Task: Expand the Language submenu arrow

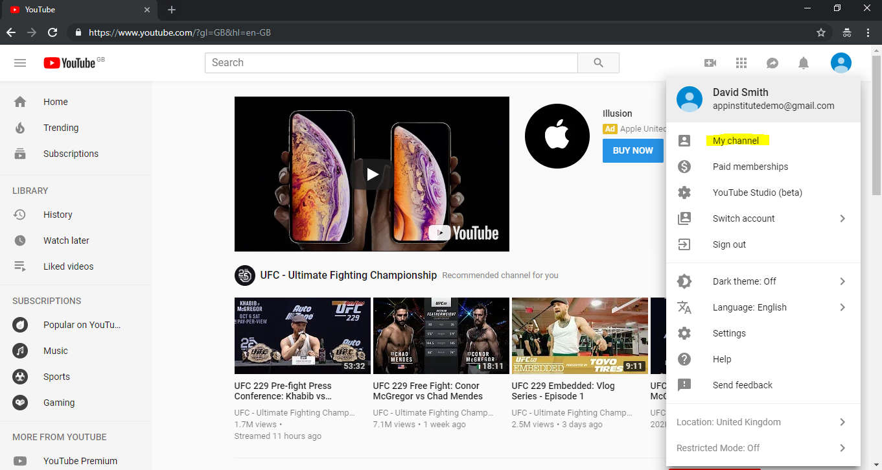Action: point(842,307)
